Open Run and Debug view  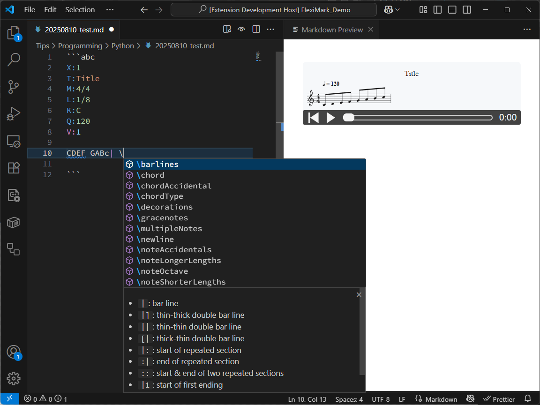[x=14, y=114]
